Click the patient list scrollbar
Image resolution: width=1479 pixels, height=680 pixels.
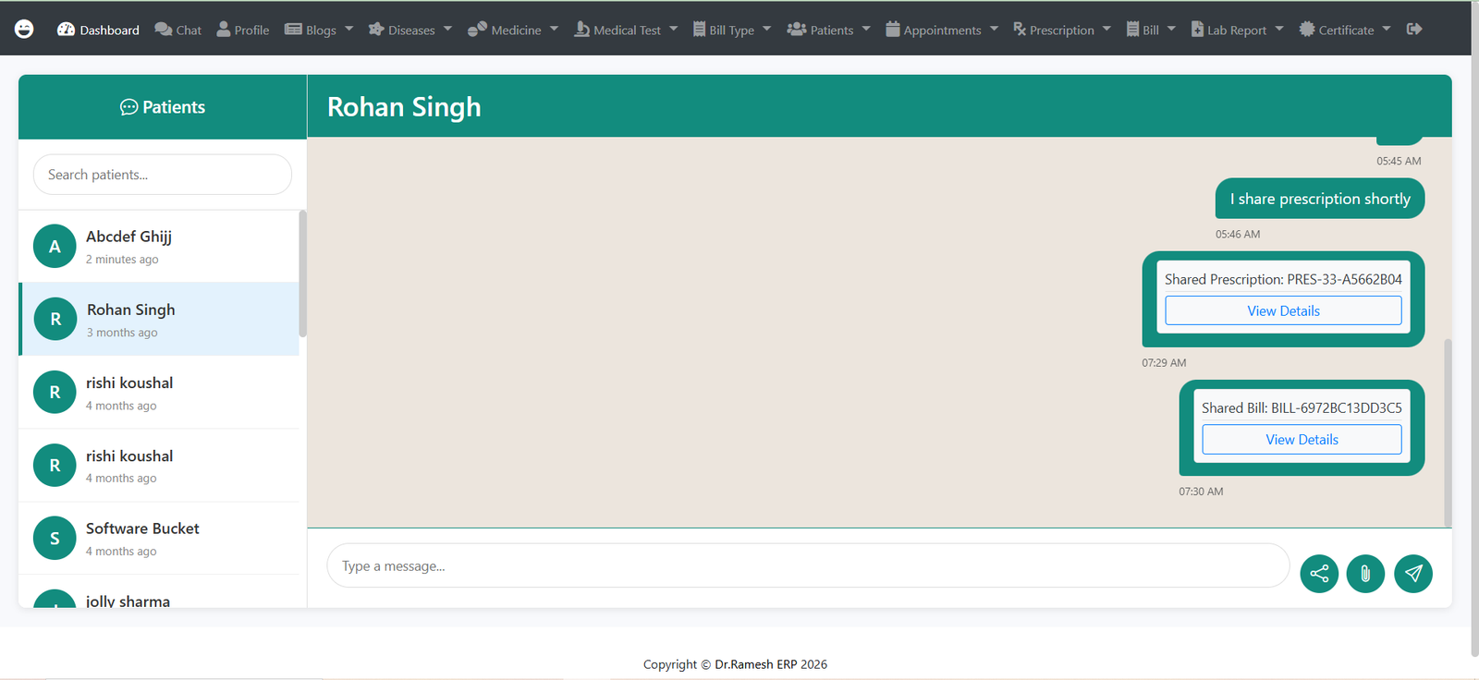(302, 273)
